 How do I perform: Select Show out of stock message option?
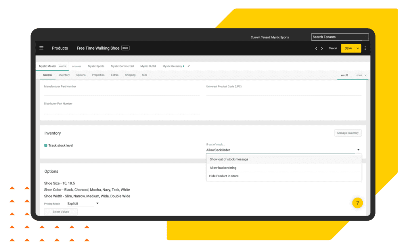(284, 159)
